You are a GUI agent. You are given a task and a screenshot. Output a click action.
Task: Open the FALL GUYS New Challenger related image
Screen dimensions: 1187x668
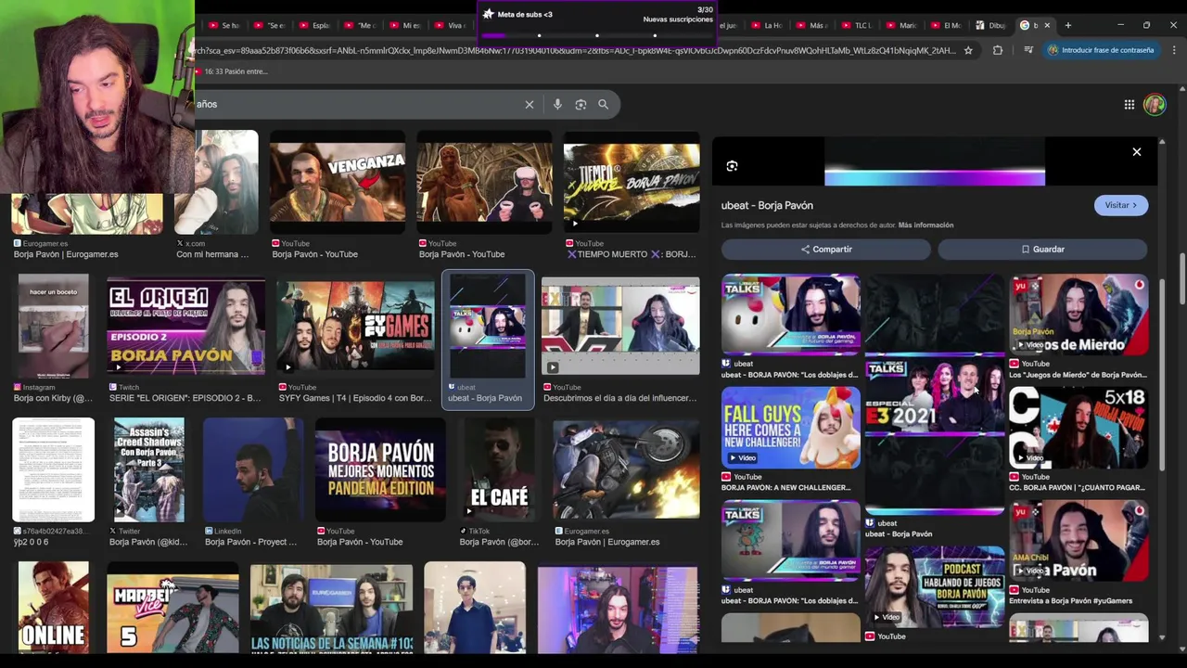tap(791, 428)
